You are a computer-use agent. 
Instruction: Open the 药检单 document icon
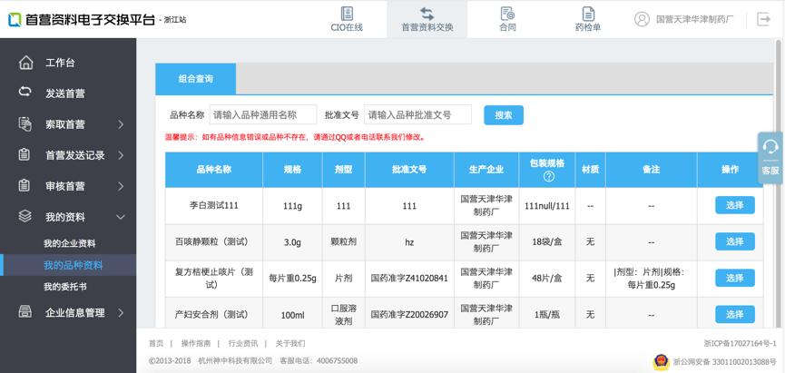point(588,14)
